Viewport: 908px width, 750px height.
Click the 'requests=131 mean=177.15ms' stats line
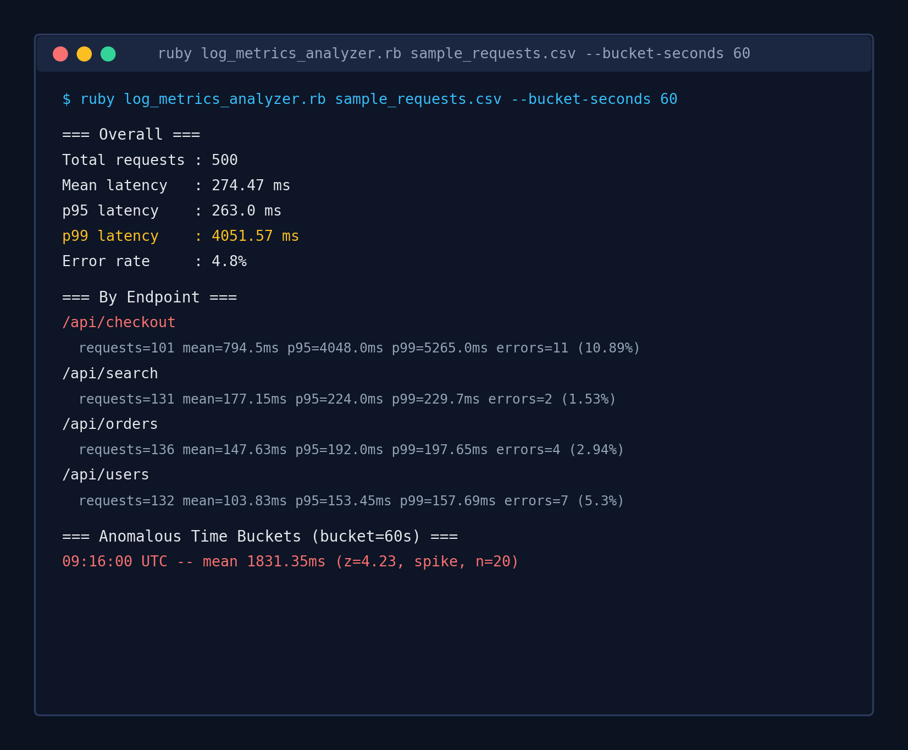click(347, 399)
